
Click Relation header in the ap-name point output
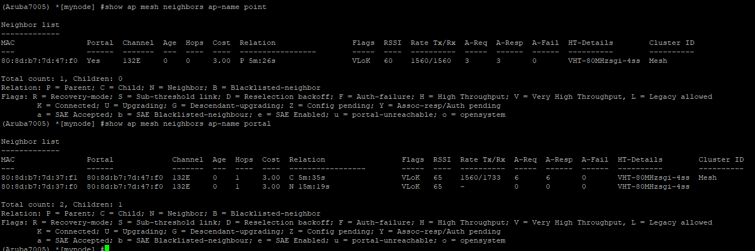click(x=258, y=43)
